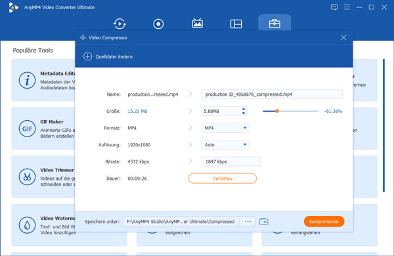394x256 pixels.
Task: Select the Toolbox briefcase tab
Action: point(274,24)
